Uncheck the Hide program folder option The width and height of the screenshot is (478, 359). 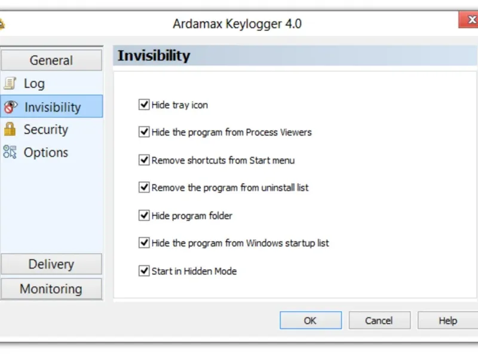[144, 215]
